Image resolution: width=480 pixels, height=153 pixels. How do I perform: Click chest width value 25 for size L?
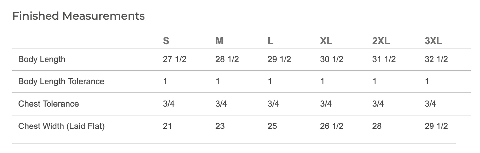[272, 126]
